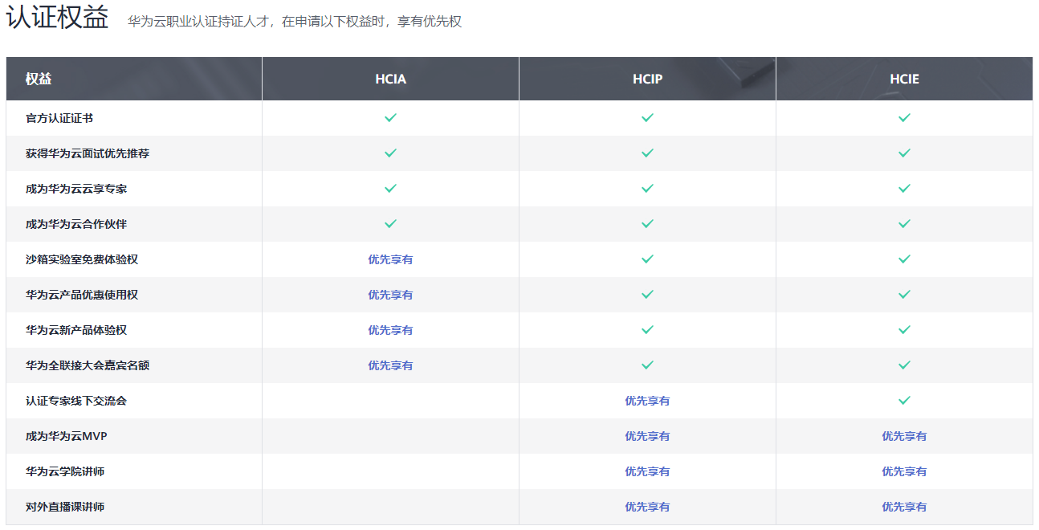Click HCIE checkmark in 华为云产品优惠使用权 row
This screenshot has width=1039, height=530.
point(904,294)
